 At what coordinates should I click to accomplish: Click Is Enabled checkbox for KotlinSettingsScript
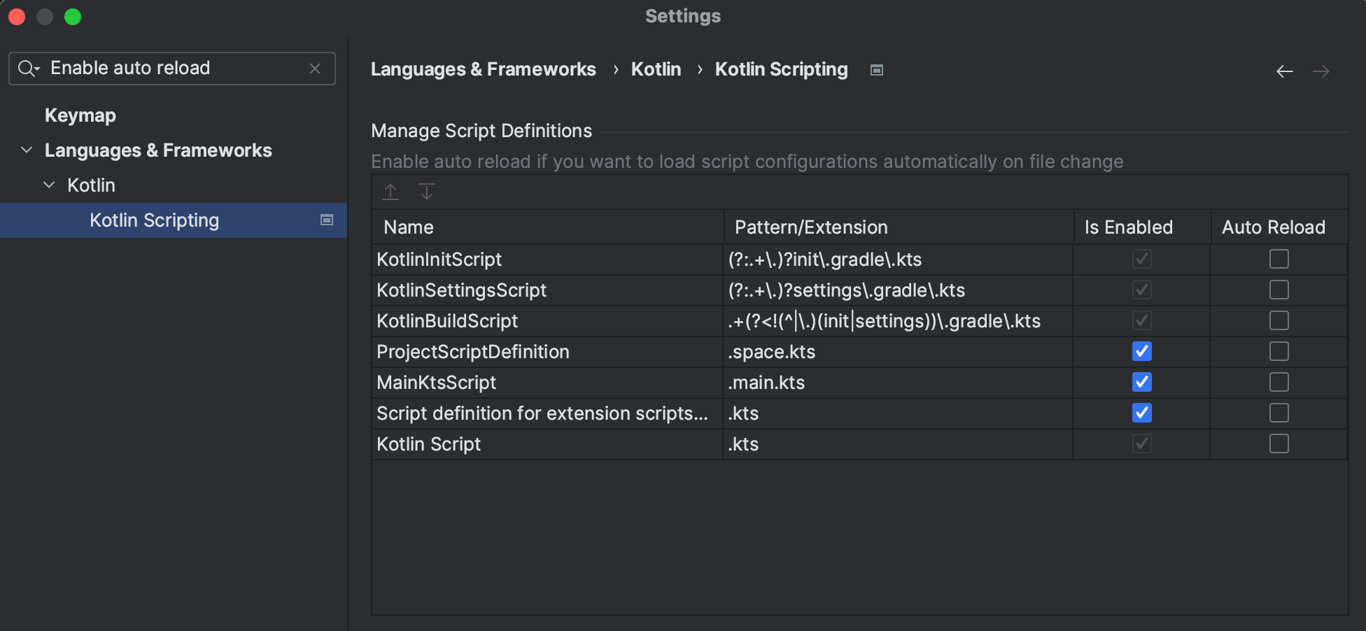[x=1142, y=290]
